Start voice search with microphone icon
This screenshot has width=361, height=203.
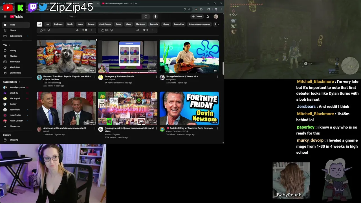[155, 16]
